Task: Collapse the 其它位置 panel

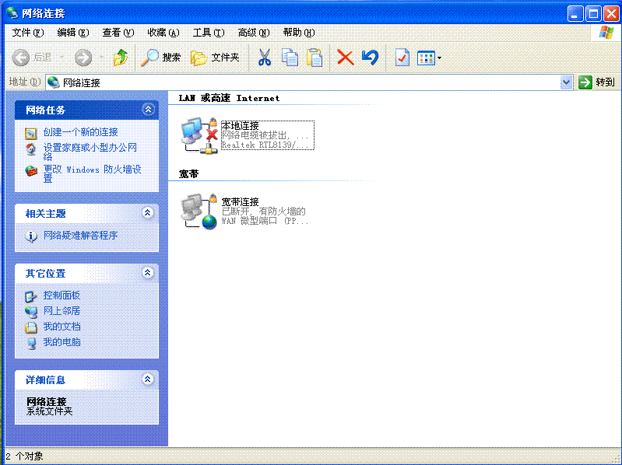Action: coord(148,272)
